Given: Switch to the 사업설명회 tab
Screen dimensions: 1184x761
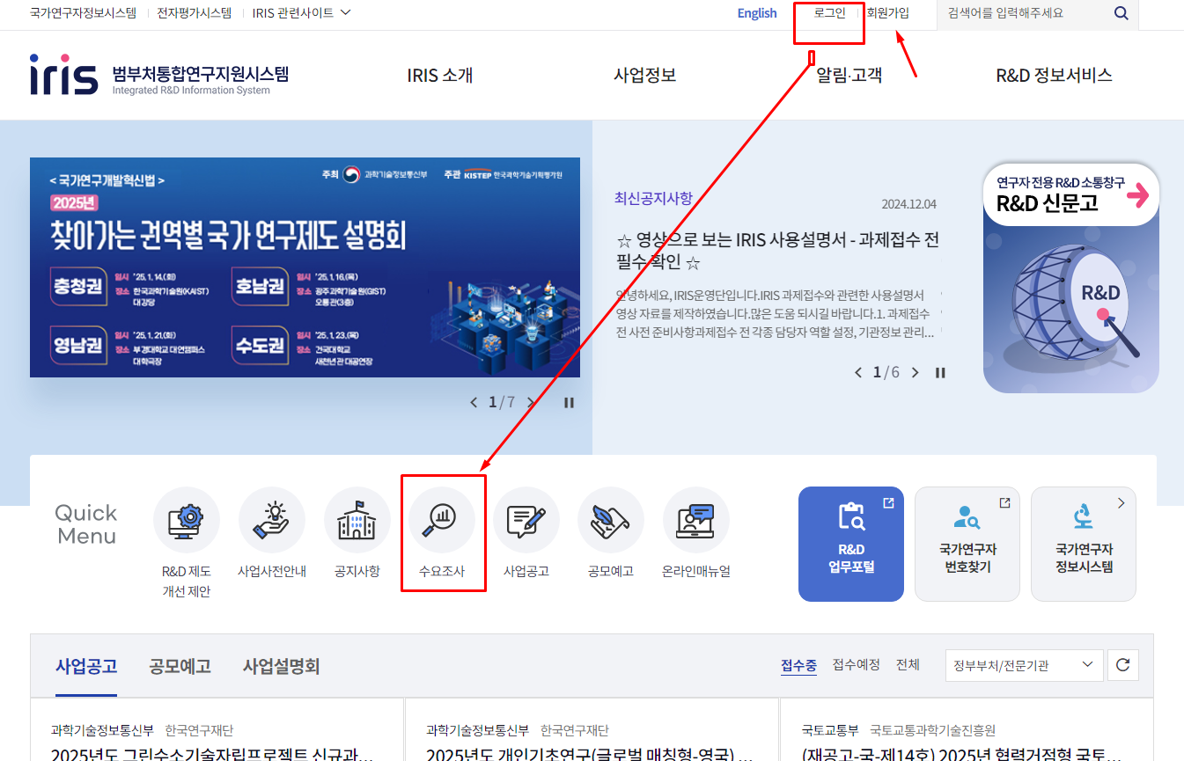Looking at the screenshot, I should 282,666.
